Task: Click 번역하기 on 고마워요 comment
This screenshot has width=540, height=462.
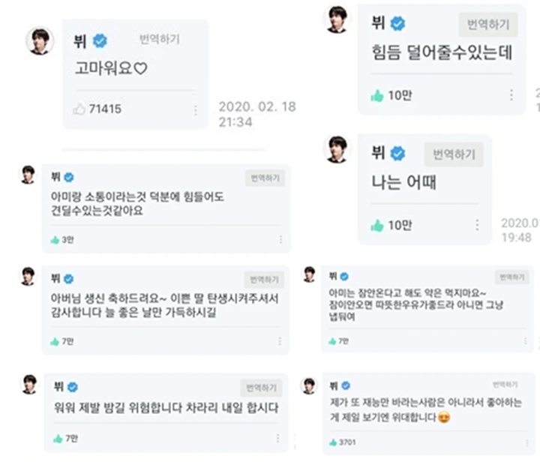Action: coord(160,39)
